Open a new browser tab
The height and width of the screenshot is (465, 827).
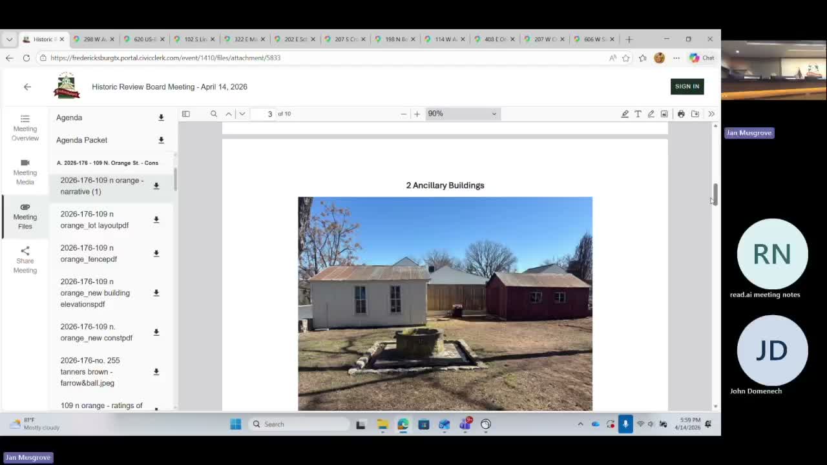(629, 39)
